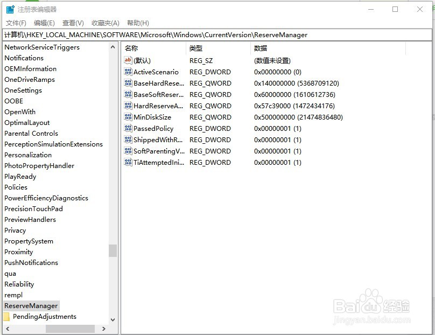Image resolution: width=435 pixels, height=335 pixels.
Task: Click the PassedPolicy value icon
Action: coord(128,128)
